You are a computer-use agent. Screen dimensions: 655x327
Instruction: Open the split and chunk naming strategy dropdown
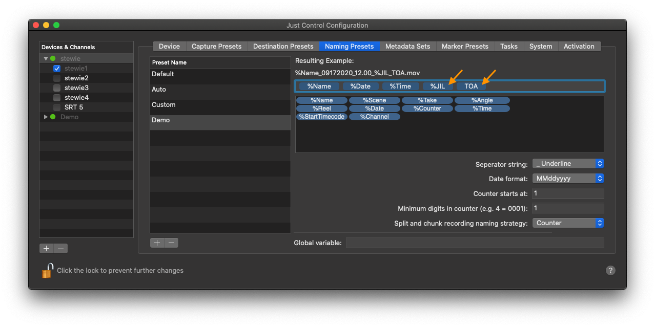(568, 223)
